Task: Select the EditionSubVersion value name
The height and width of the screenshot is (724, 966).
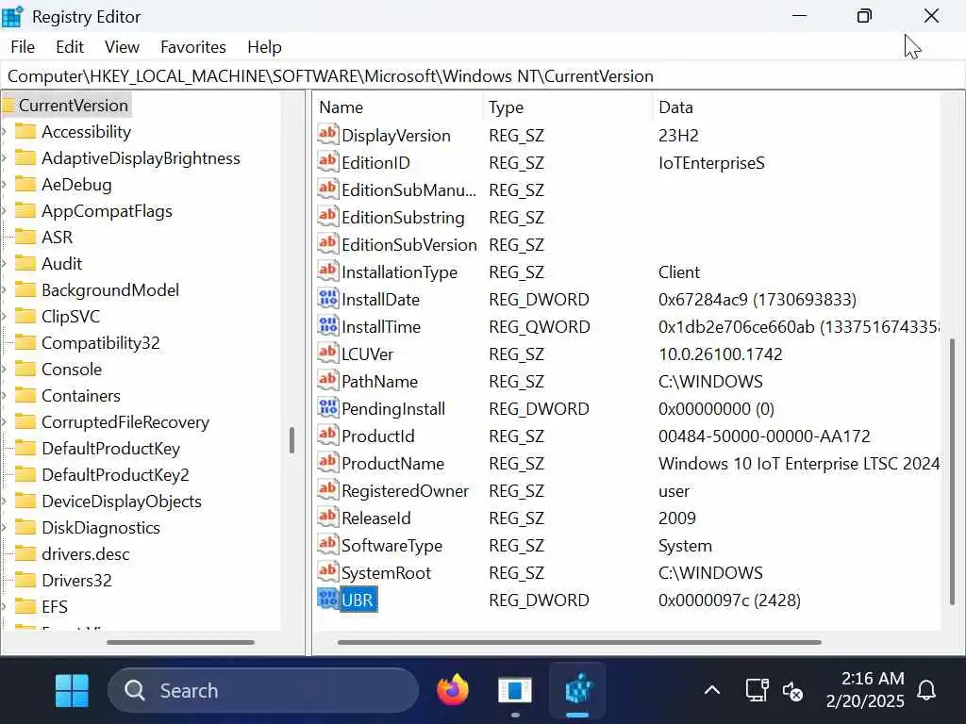Action: tap(409, 245)
